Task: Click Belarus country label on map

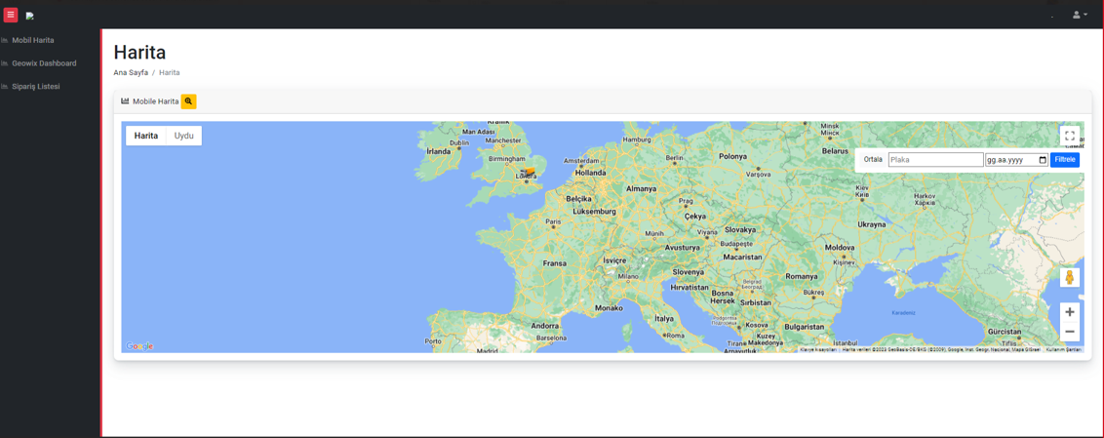Action: (x=835, y=151)
